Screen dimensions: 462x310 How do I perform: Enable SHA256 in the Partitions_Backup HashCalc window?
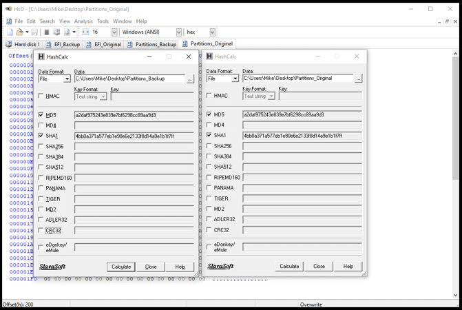pos(41,147)
